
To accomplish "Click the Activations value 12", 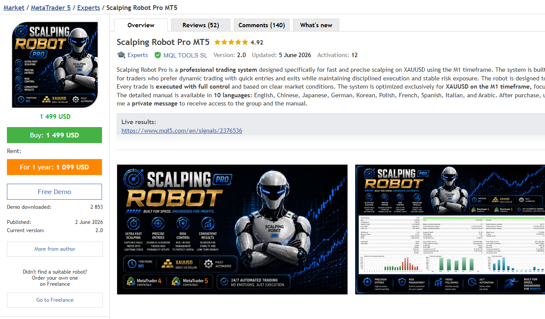I will click(x=354, y=55).
